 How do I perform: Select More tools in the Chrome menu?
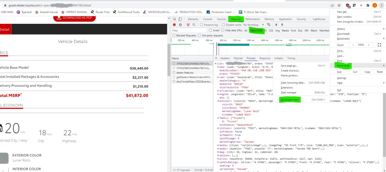pos(343,66)
